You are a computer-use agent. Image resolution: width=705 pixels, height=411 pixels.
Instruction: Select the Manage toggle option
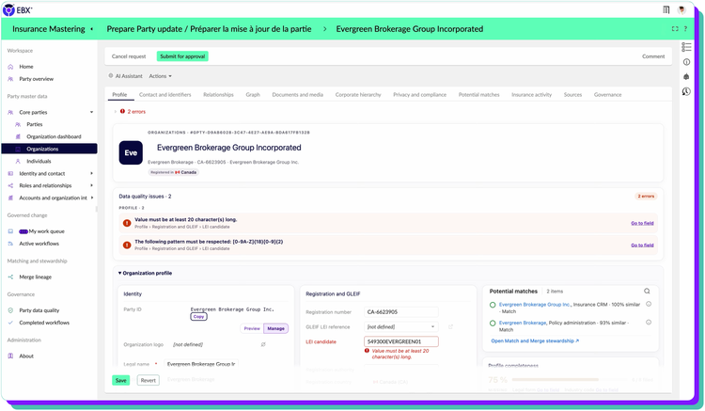(x=275, y=329)
